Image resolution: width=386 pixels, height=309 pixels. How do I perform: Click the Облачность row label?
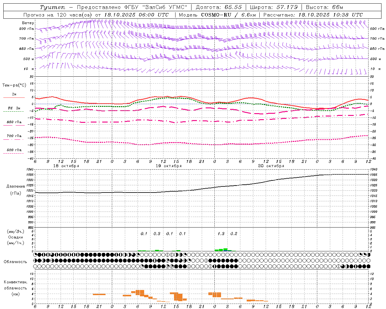pyautogui.click(x=15, y=262)
